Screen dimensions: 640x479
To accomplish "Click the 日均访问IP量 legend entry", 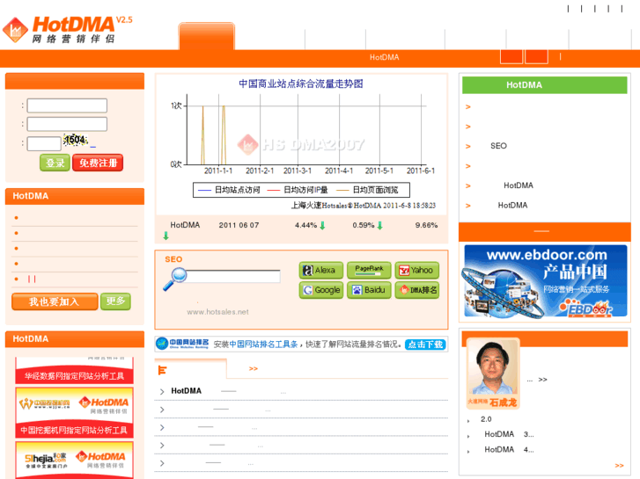I will point(298,190).
